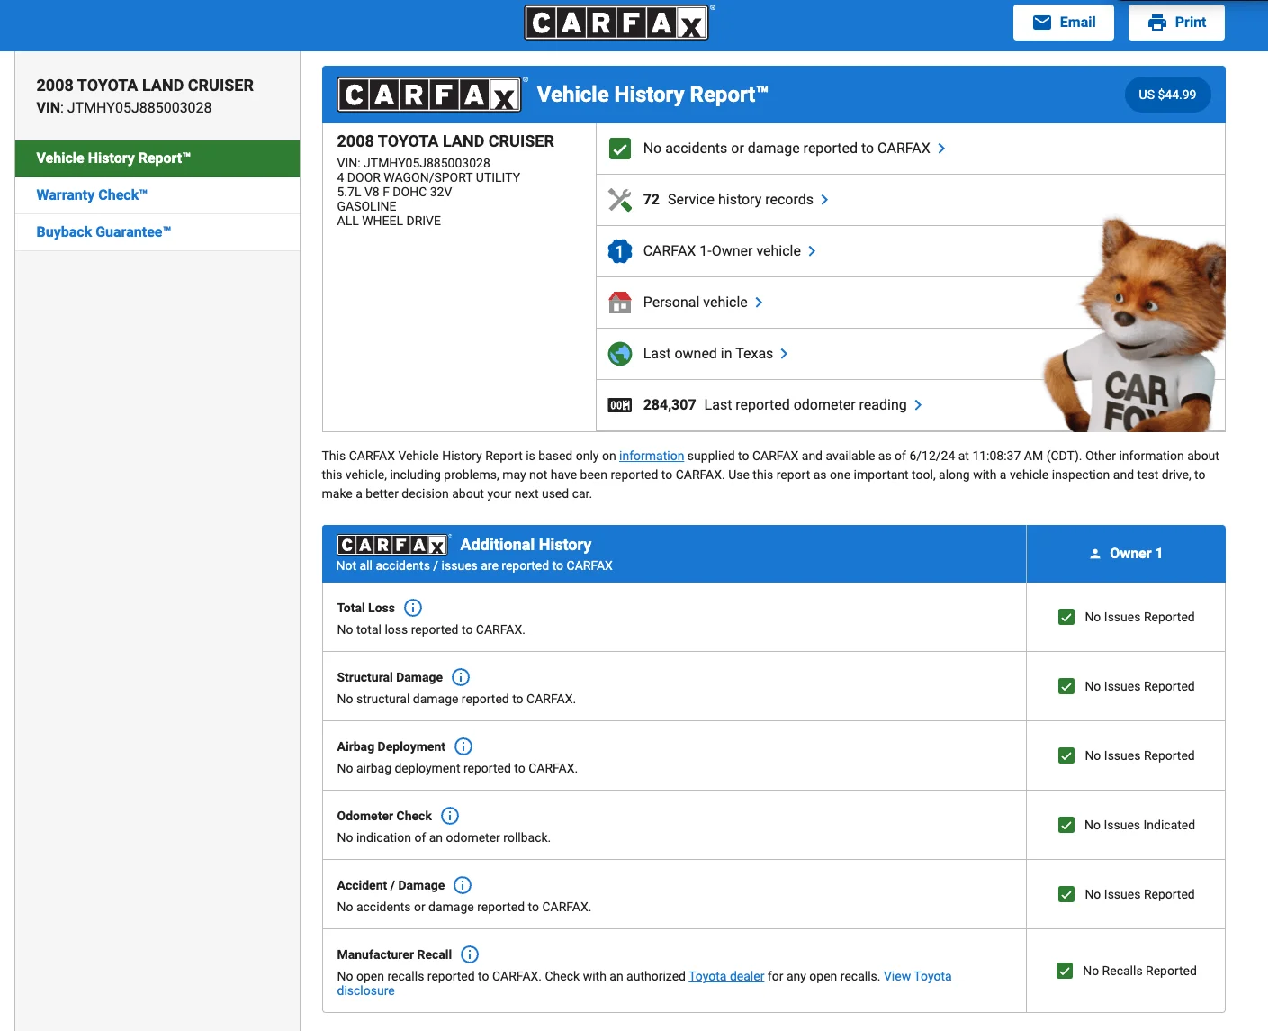The height and width of the screenshot is (1031, 1268).
Task: Click the Email button
Action: pyautogui.click(x=1064, y=23)
